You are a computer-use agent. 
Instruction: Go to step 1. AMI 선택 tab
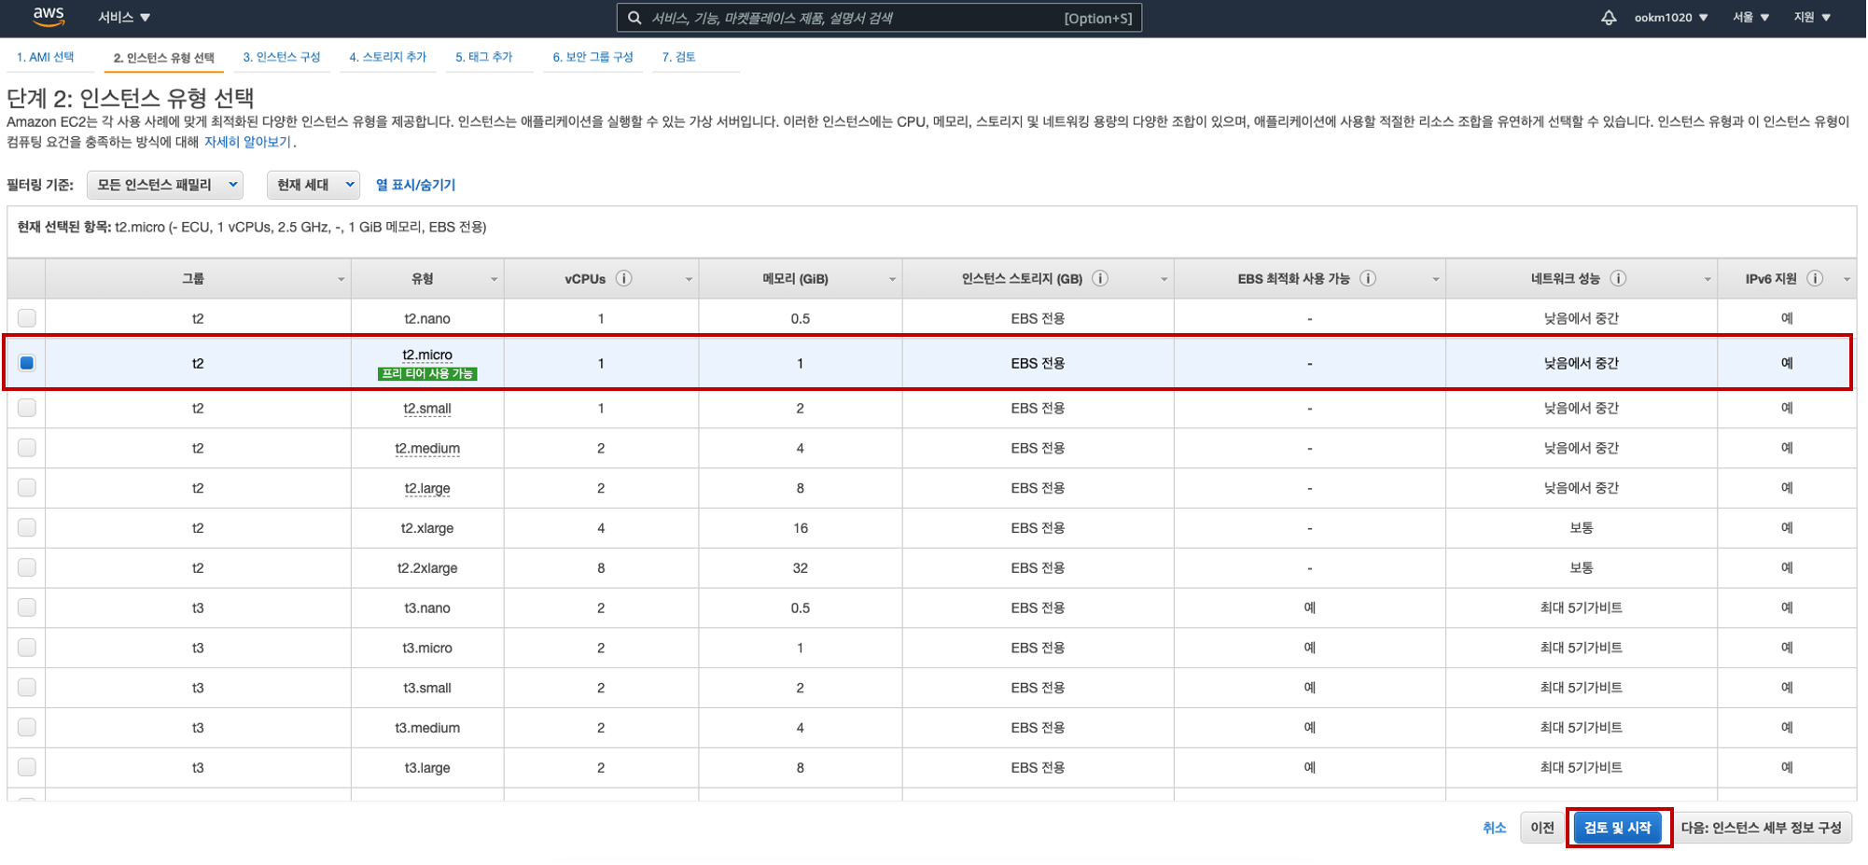point(45,57)
